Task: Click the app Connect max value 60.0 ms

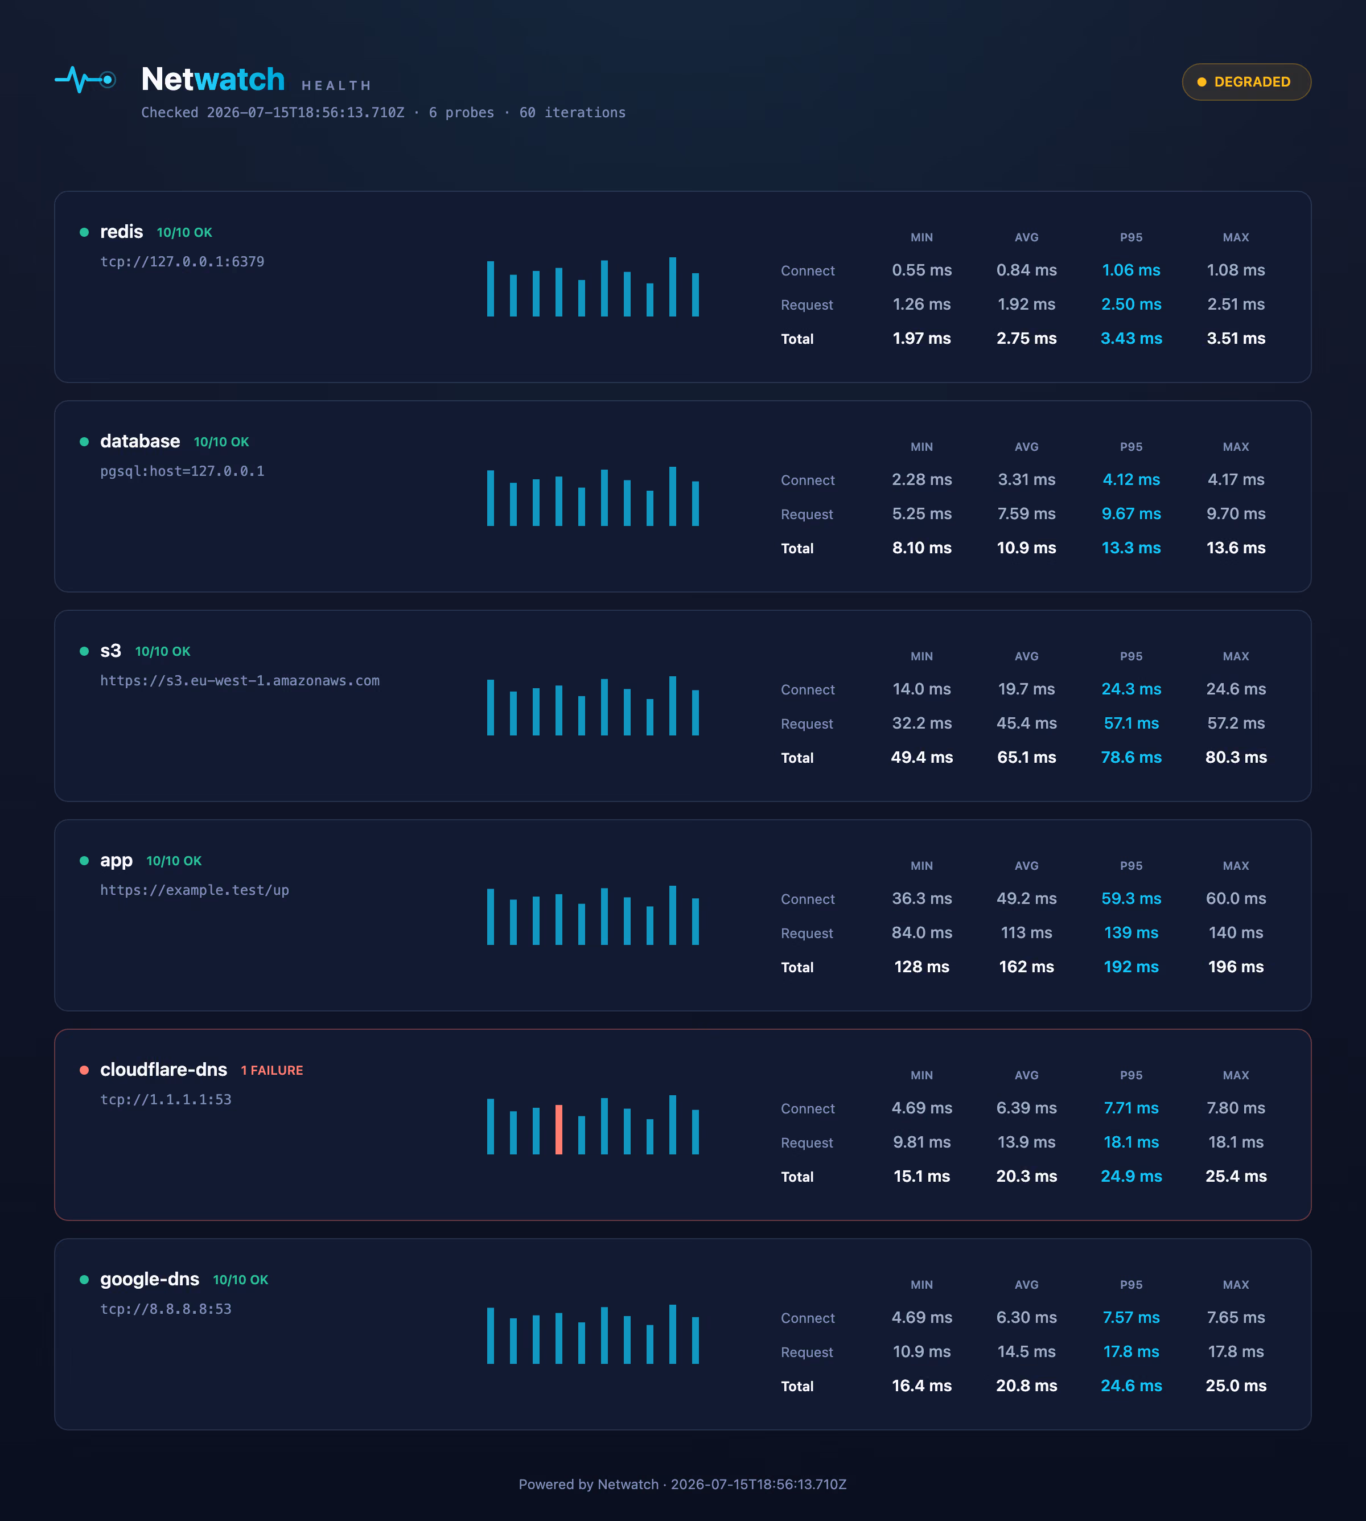Action: pos(1236,899)
